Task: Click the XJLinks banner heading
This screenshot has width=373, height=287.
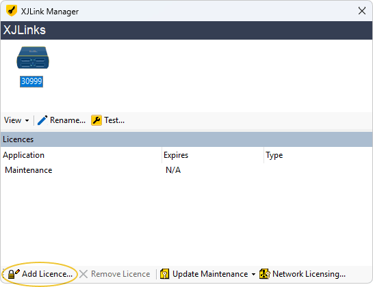Action: tap(25, 30)
